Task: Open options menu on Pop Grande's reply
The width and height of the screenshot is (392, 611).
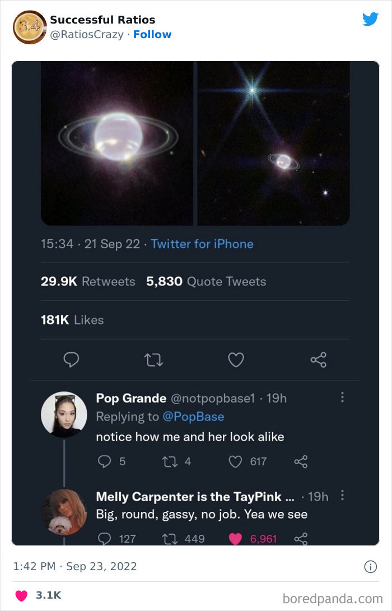Action: pyautogui.click(x=343, y=396)
